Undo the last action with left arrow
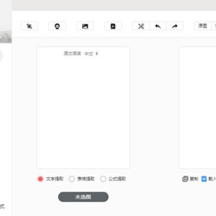This screenshot has height=216, width=216. pyautogui.click(x=158, y=26)
